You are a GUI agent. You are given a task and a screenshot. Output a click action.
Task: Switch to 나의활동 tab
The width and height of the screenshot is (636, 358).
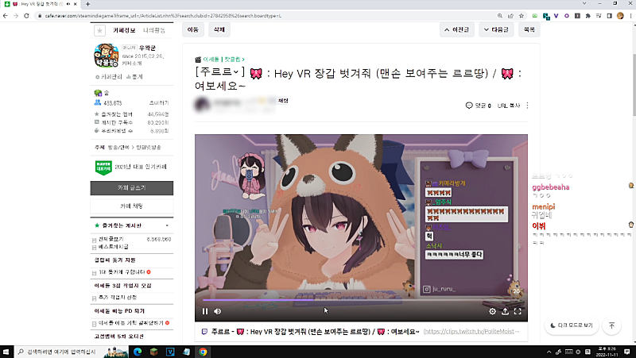point(154,30)
